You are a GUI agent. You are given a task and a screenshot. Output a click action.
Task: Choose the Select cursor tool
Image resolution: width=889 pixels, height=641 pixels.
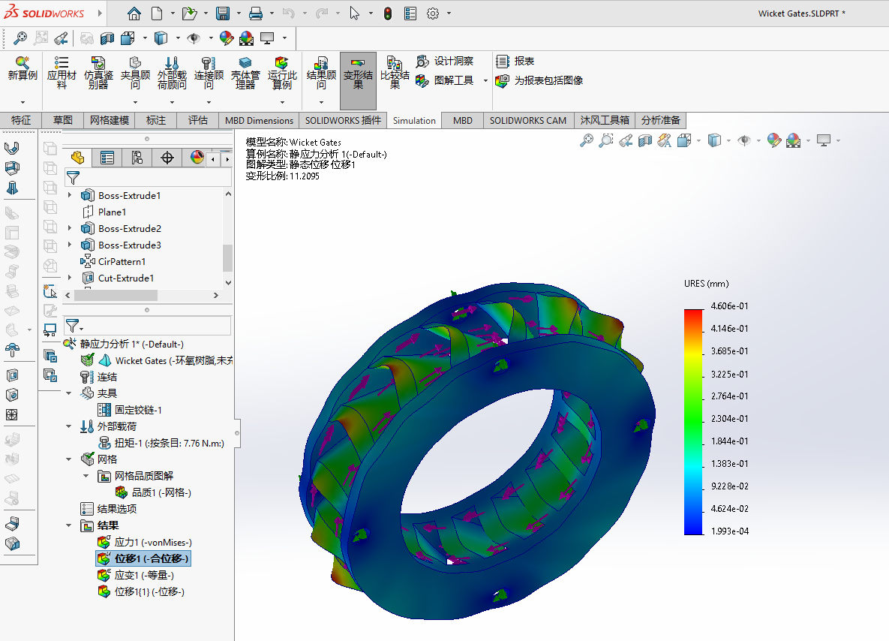(x=354, y=14)
